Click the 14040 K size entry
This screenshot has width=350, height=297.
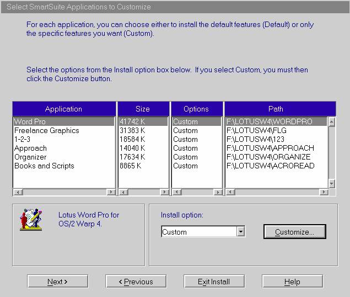point(143,148)
